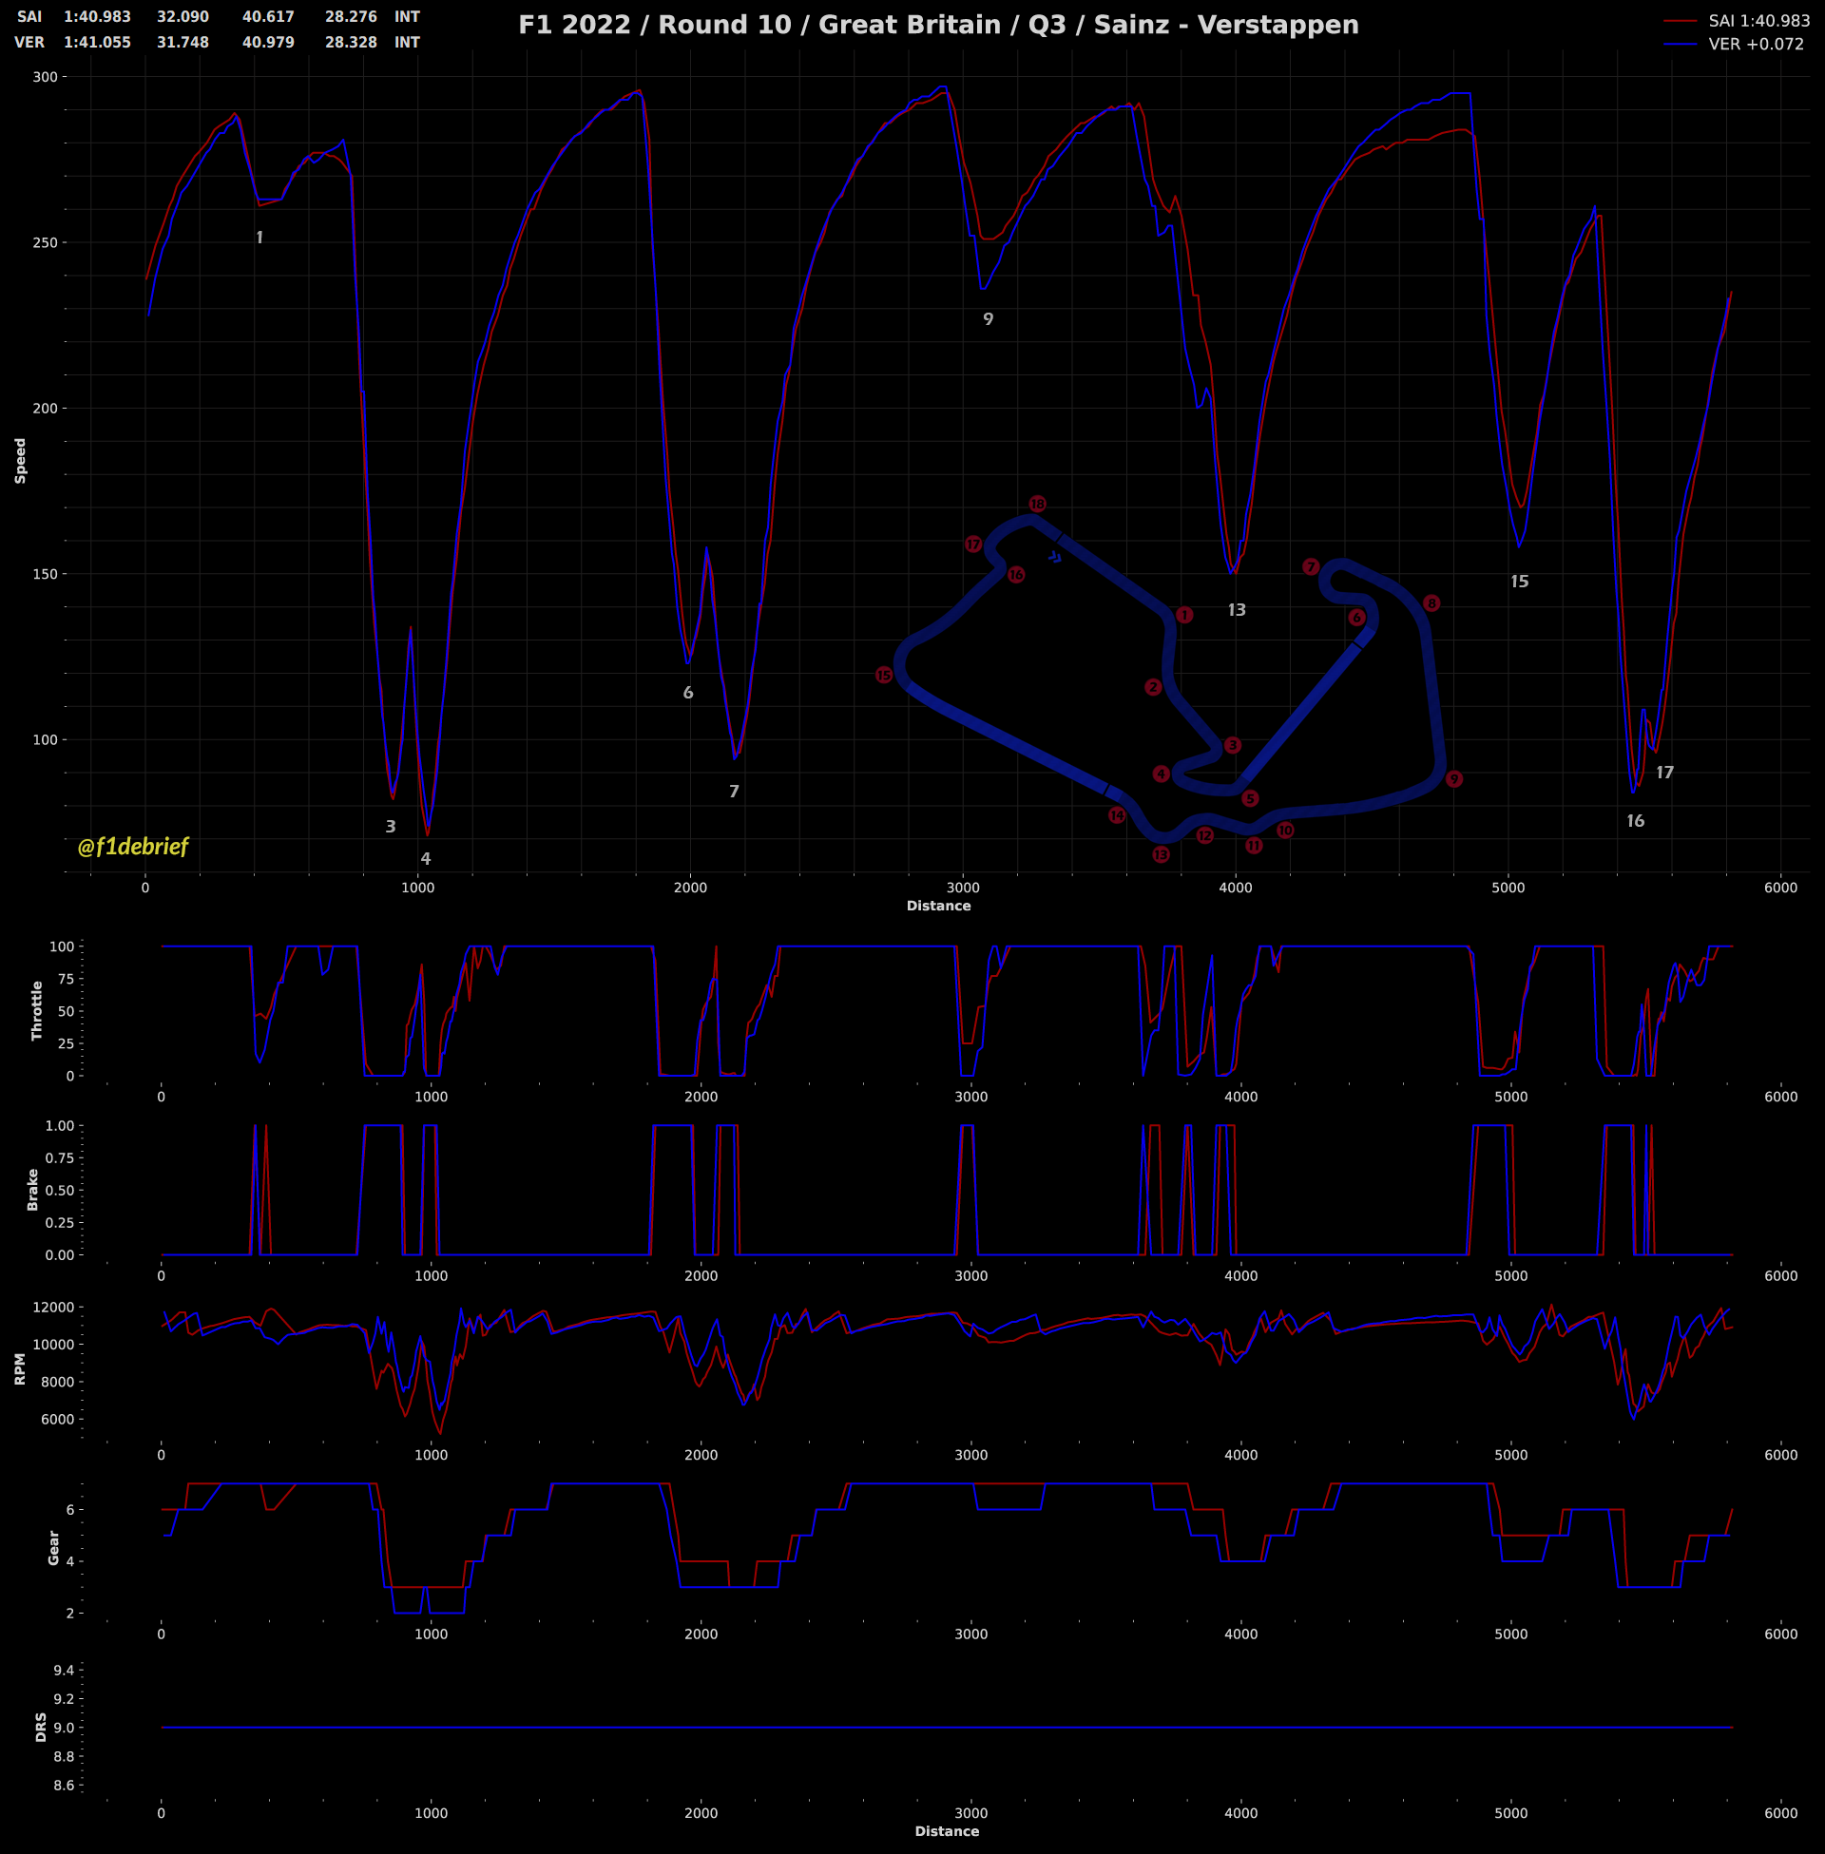Click corner label 16 on the speed trace
The height and width of the screenshot is (1854, 1825).
[1635, 821]
